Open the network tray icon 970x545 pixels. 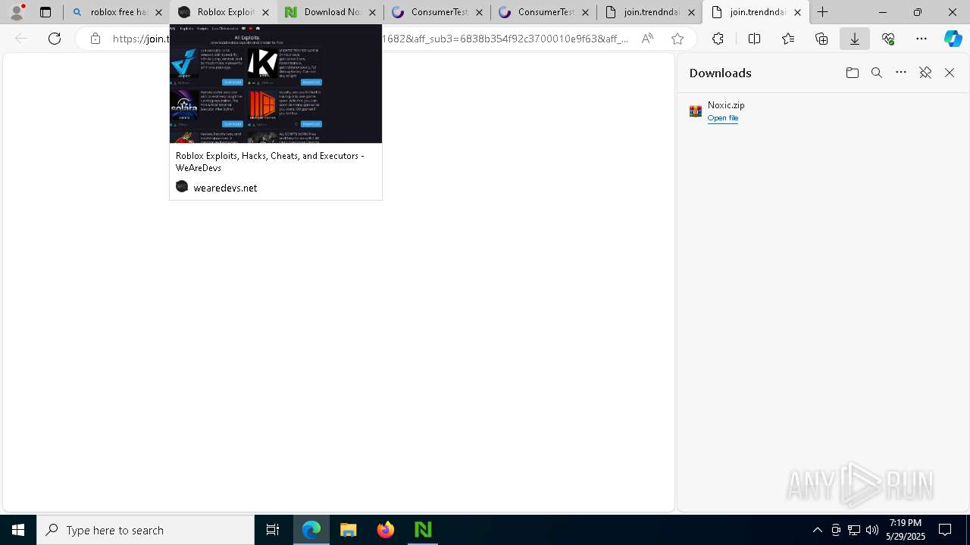click(x=854, y=530)
